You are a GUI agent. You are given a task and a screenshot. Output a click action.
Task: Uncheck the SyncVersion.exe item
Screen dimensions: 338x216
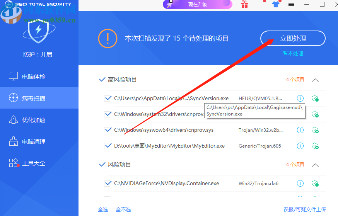coord(108,99)
